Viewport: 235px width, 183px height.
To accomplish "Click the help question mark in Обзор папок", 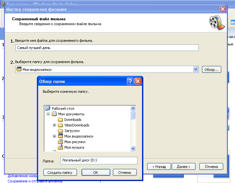I will [130, 81].
